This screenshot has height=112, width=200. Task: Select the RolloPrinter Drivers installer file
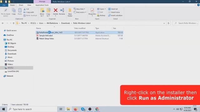click(x=79, y=32)
